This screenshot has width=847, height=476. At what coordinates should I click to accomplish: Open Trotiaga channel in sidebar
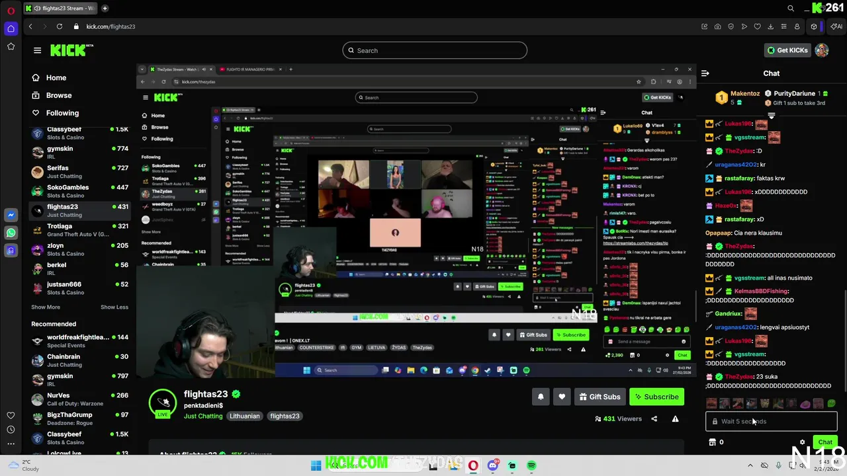[x=79, y=230]
